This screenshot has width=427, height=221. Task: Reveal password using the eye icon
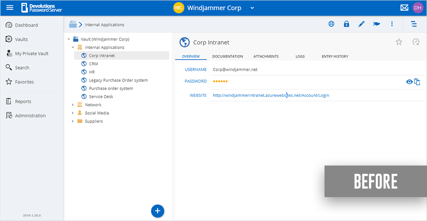pyautogui.click(x=409, y=81)
